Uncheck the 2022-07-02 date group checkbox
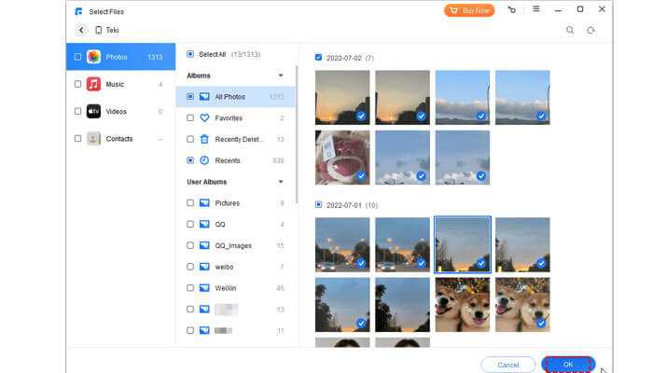The height and width of the screenshot is (373, 653). click(319, 57)
